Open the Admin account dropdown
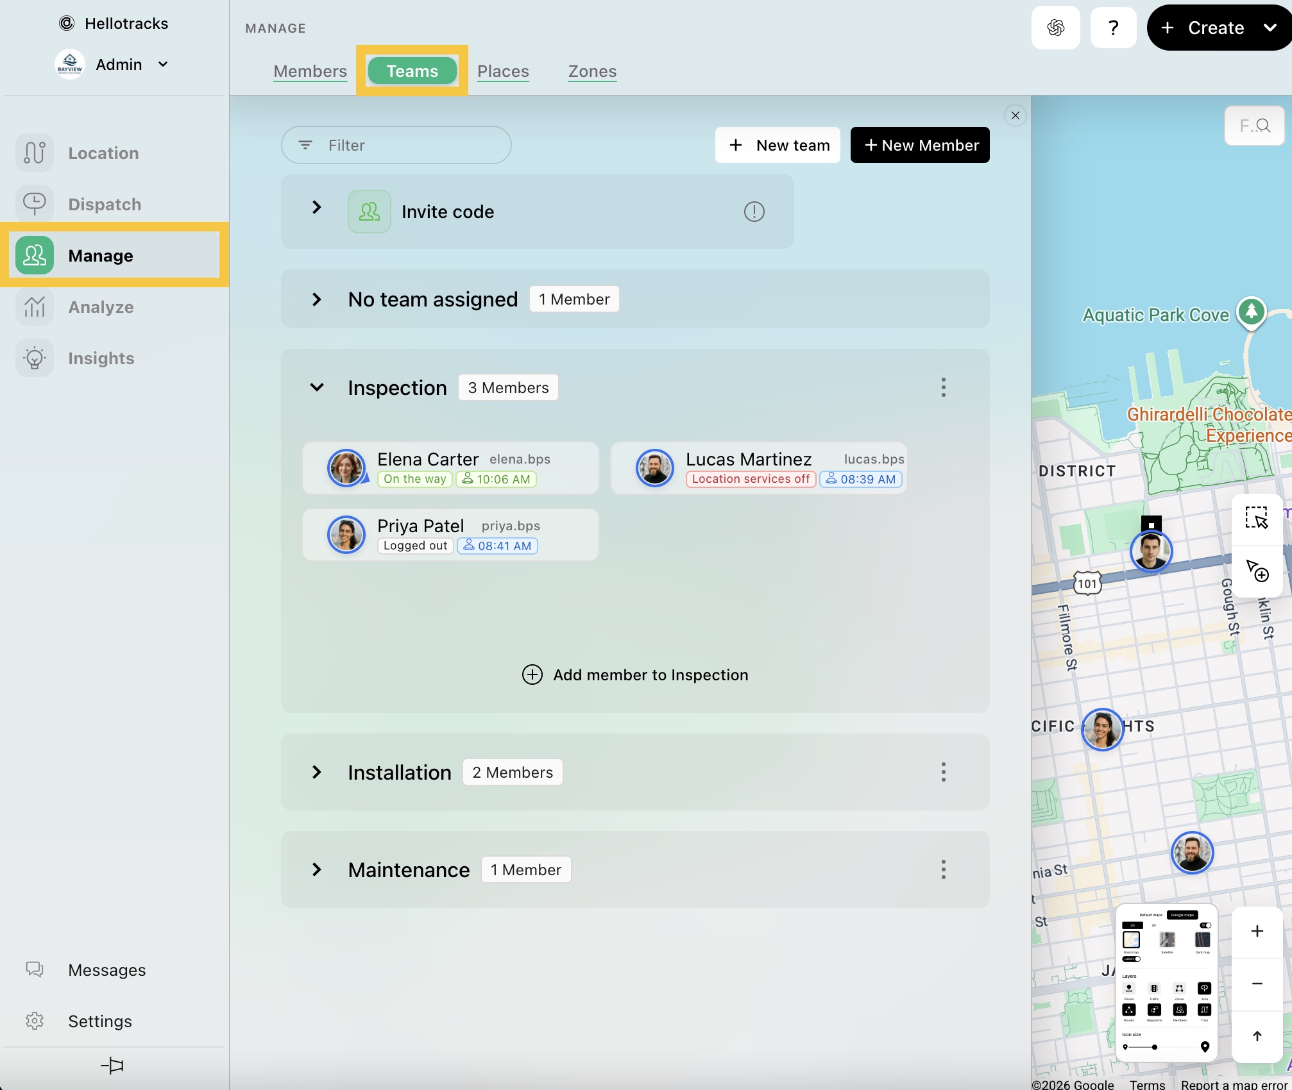 pyautogui.click(x=163, y=64)
